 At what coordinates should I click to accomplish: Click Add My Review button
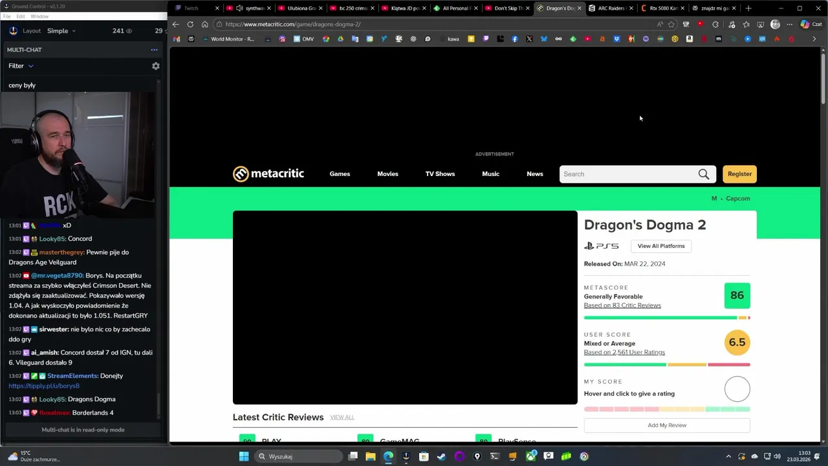tap(667, 425)
